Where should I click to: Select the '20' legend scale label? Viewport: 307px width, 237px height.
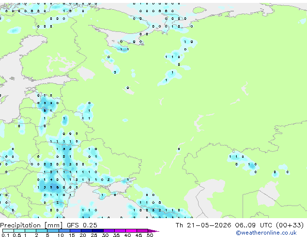point(83,235)
